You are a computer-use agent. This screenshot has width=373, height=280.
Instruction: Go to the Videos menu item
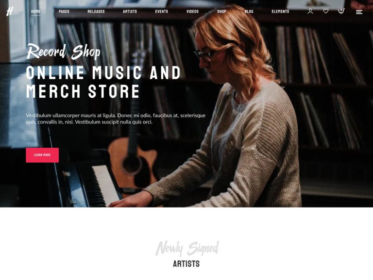pos(192,12)
